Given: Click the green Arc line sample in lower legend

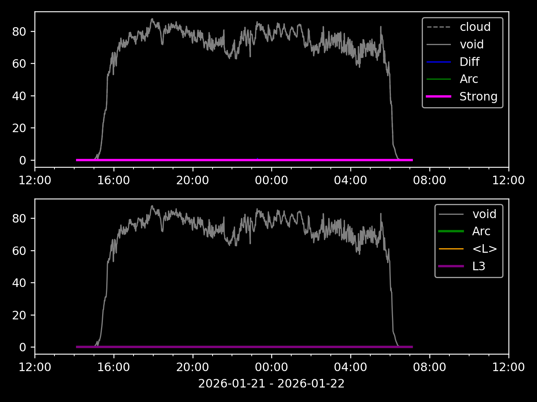Looking at the screenshot, I should point(451,231).
